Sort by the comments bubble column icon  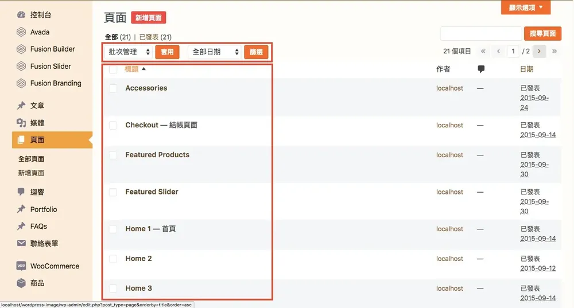481,69
